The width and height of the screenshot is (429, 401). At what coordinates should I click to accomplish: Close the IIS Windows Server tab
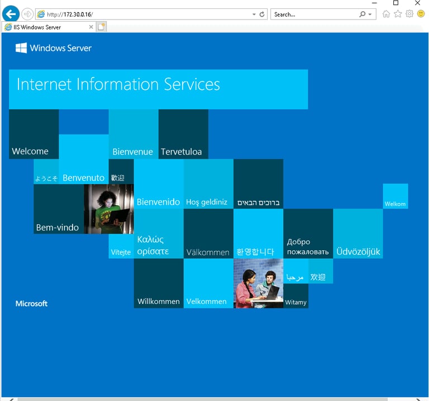[x=91, y=27]
